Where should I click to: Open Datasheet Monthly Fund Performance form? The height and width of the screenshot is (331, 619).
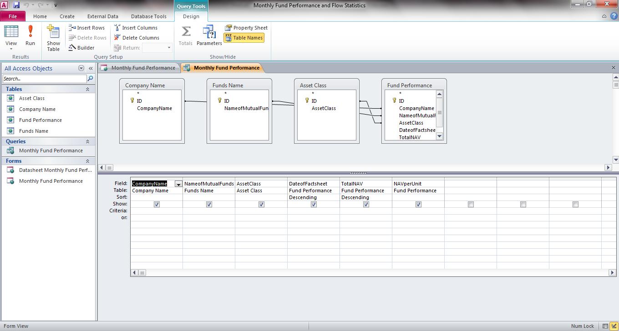(x=55, y=170)
